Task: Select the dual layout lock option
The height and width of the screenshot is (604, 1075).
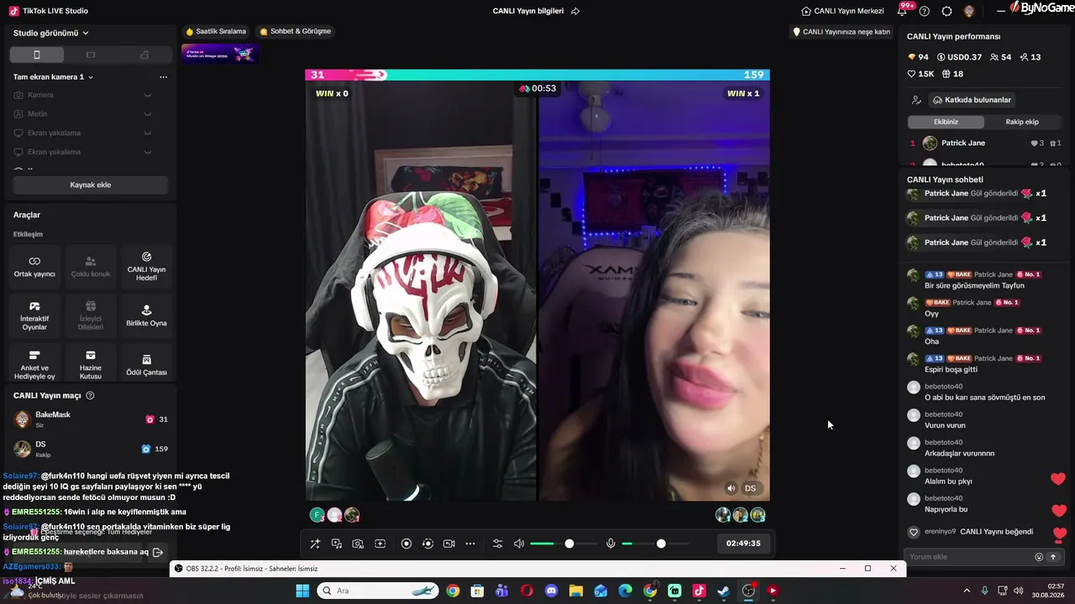Action: [144, 55]
